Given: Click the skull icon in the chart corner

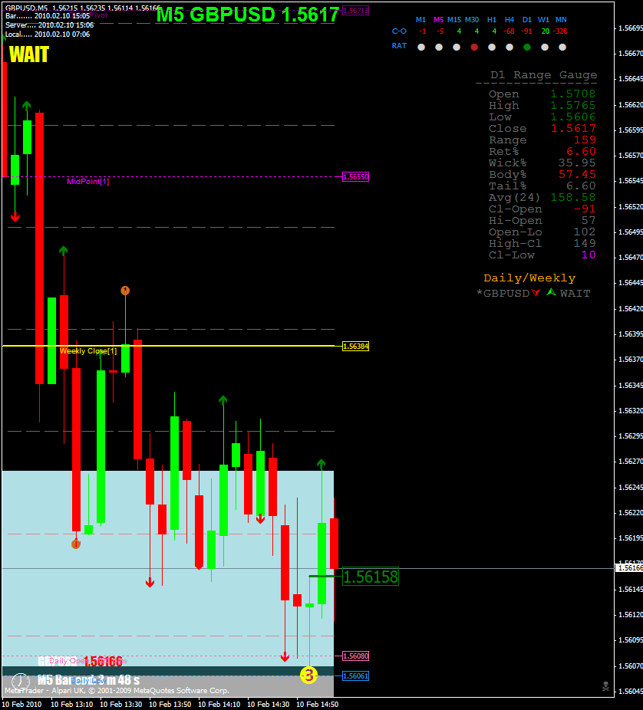Looking at the screenshot, I should click(605, 686).
